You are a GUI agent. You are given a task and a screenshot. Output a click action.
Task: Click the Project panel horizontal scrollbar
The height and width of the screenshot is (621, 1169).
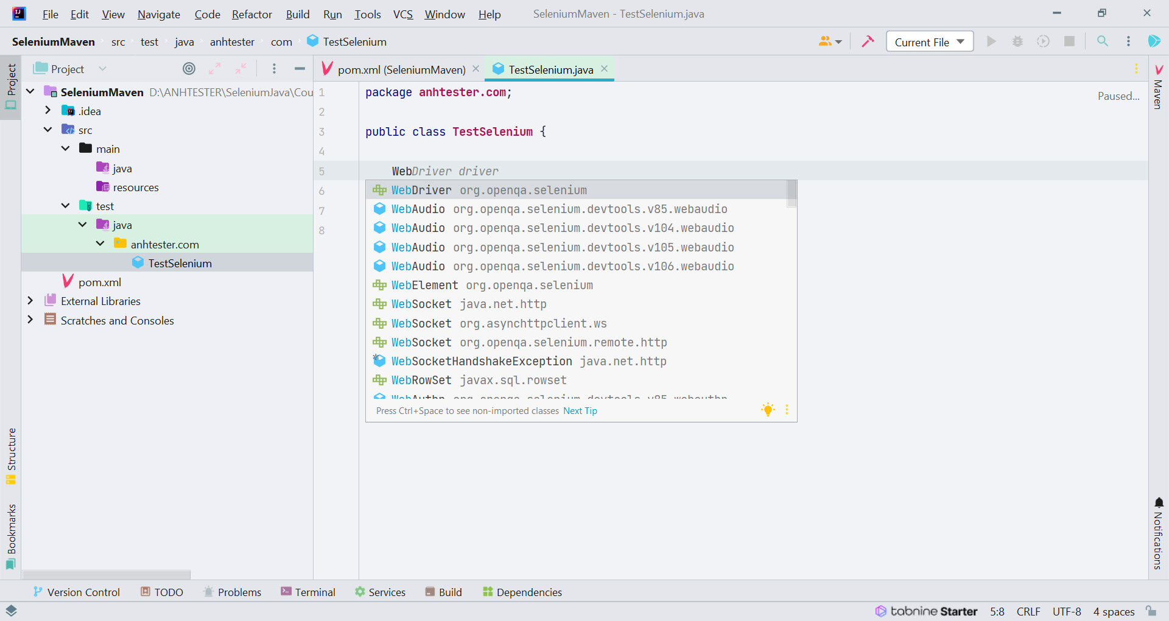point(107,574)
